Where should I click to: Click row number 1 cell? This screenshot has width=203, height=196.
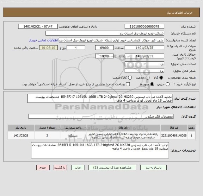(x=191, y=135)
